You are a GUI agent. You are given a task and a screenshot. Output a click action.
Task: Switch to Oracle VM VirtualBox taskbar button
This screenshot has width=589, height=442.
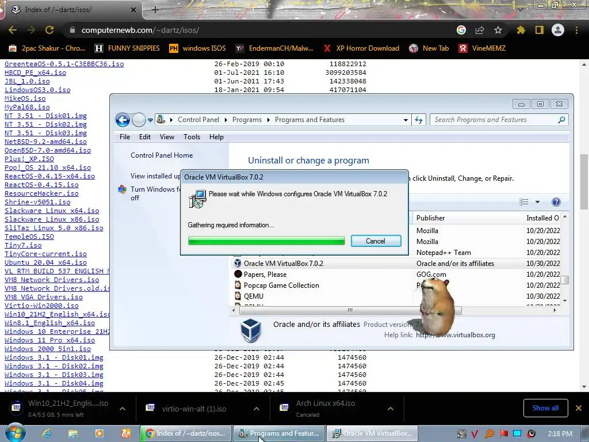[372, 433]
